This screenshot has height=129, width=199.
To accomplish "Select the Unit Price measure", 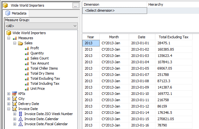I will [x=37, y=89].
